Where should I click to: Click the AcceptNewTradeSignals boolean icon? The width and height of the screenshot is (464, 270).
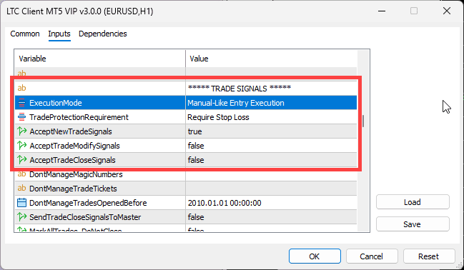22,131
